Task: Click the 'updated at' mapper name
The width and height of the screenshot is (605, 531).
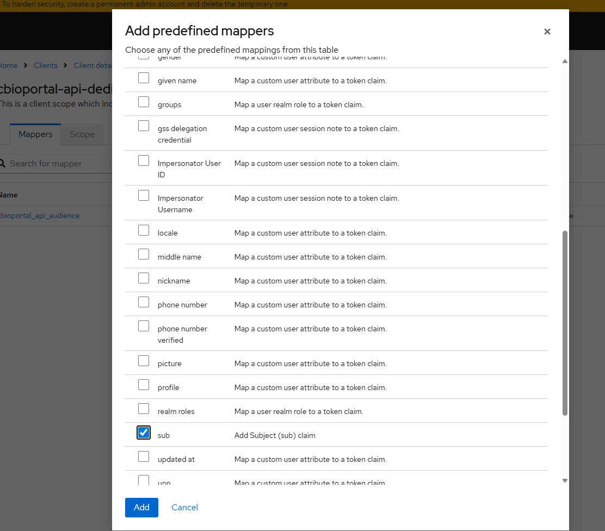Action: tap(176, 459)
